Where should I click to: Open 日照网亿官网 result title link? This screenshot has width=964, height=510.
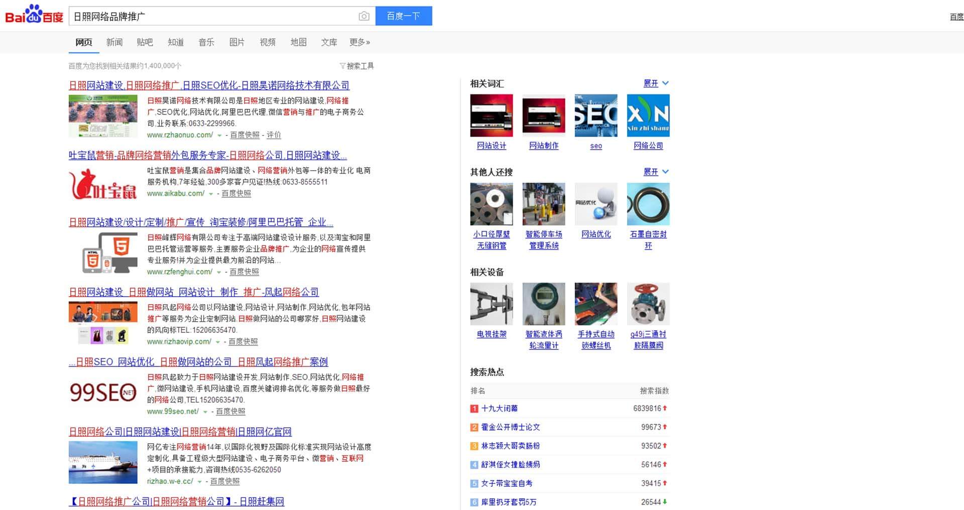tap(180, 432)
